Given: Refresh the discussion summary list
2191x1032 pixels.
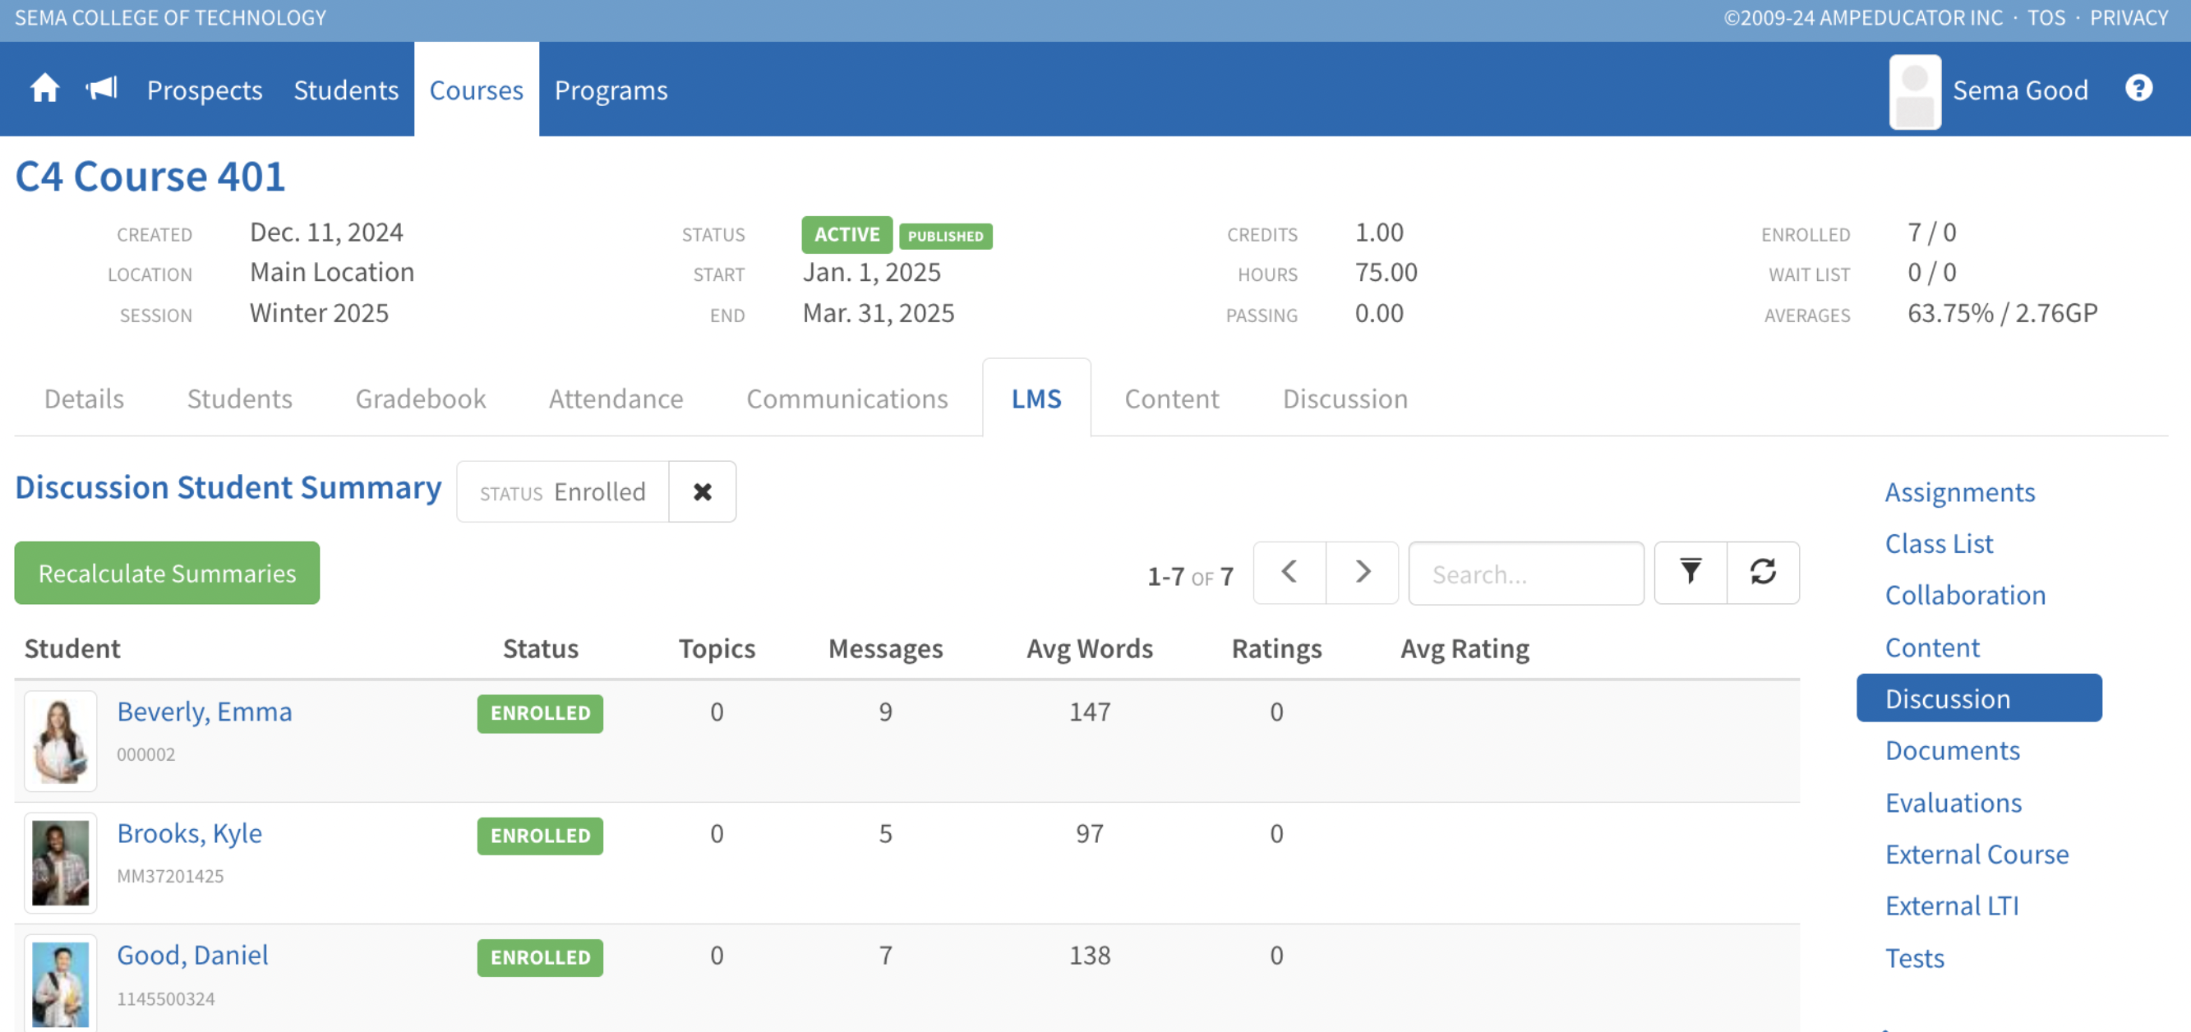Looking at the screenshot, I should click(1762, 573).
